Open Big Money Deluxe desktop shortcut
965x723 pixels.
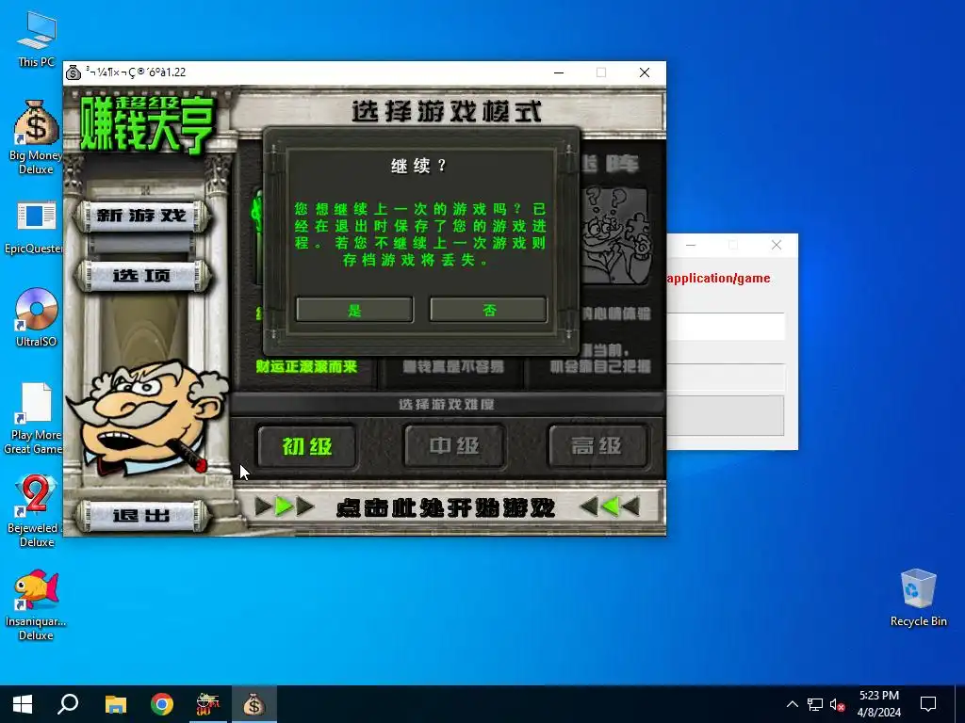[36, 137]
